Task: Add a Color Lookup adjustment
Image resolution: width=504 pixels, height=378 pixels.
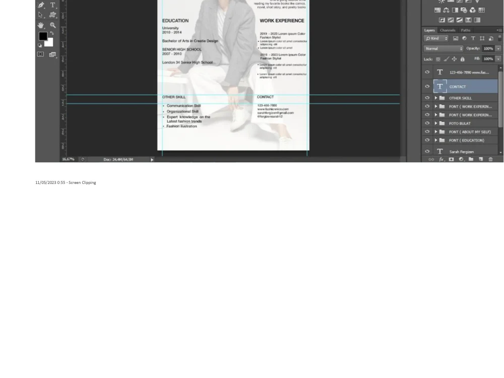Action: coord(481,10)
